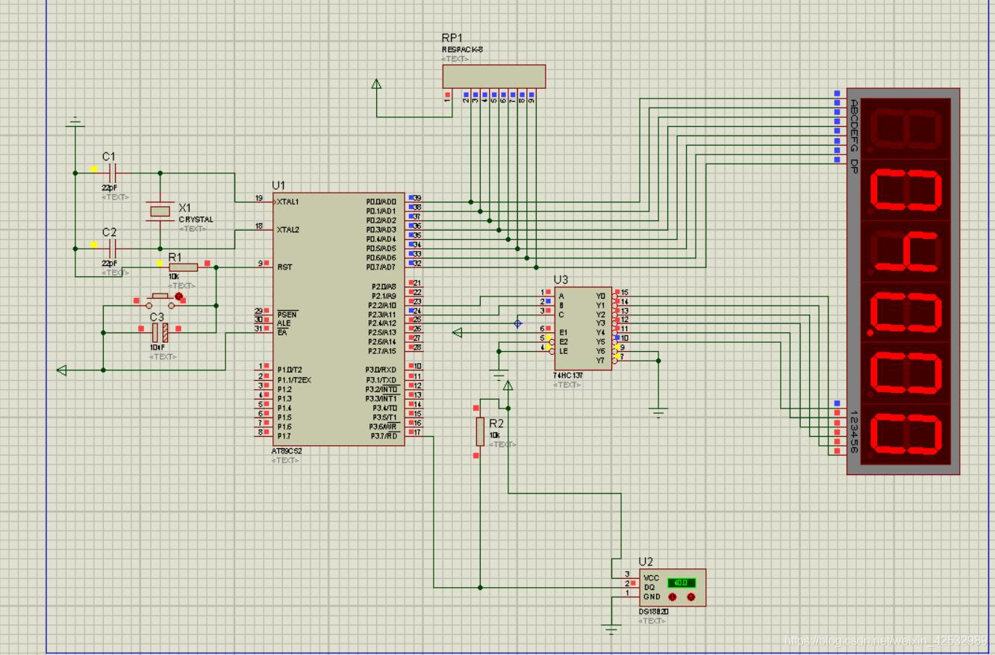Screen dimensions: 995x655
Task: Select capacitor C2 symbol
Action: click(112, 249)
